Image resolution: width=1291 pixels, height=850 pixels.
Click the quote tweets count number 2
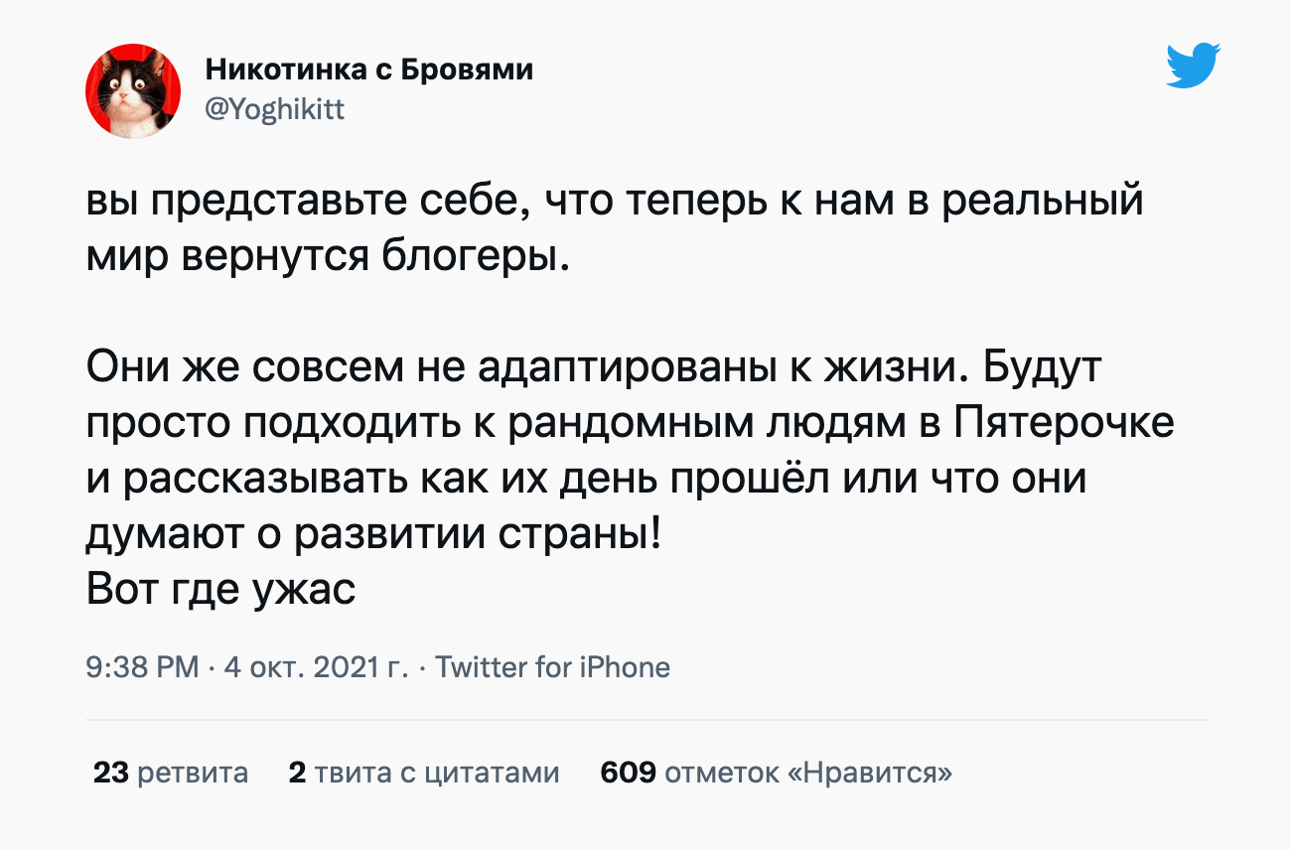[296, 773]
